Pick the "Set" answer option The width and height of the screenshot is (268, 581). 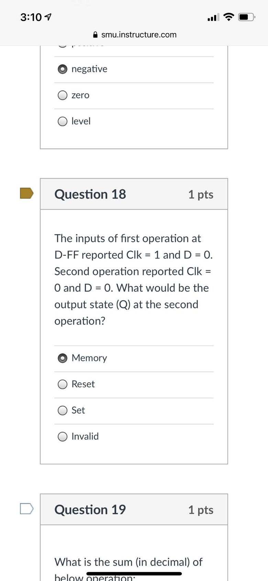63,411
